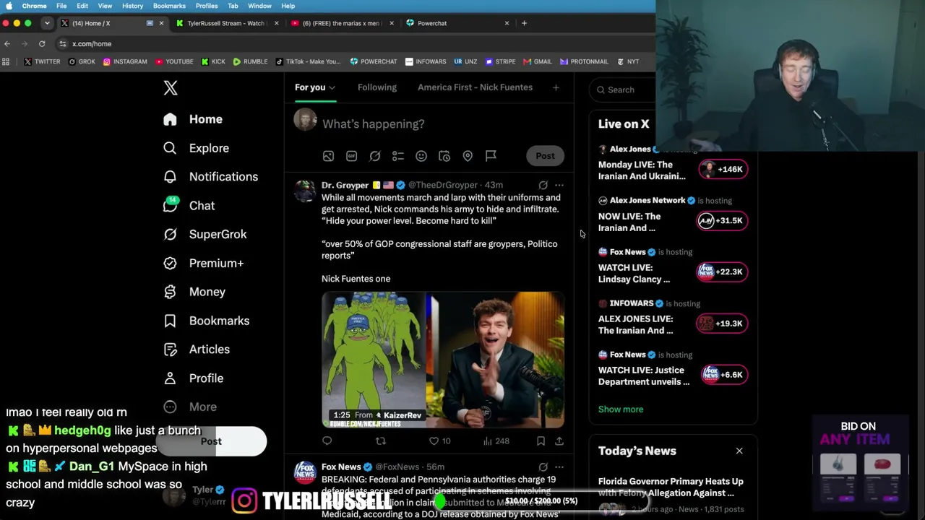925x520 pixels.
Task: Add a new timeline tab with plus
Action: (556, 87)
